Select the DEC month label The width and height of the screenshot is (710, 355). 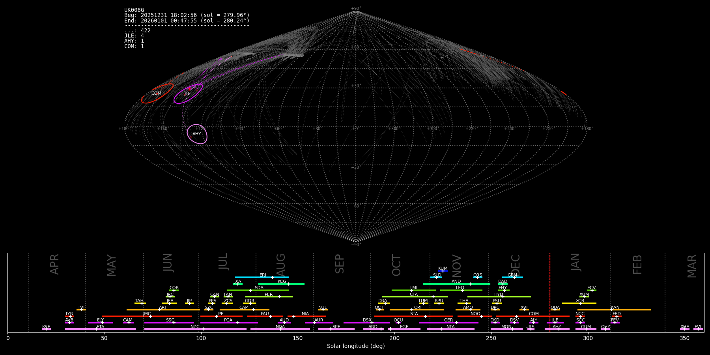(x=516, y=265)
